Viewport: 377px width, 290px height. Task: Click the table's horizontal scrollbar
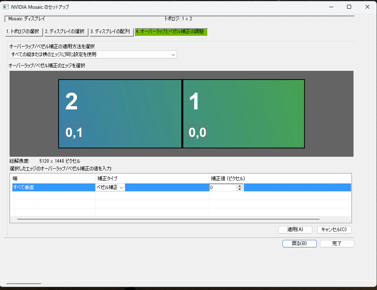(168, 219)
